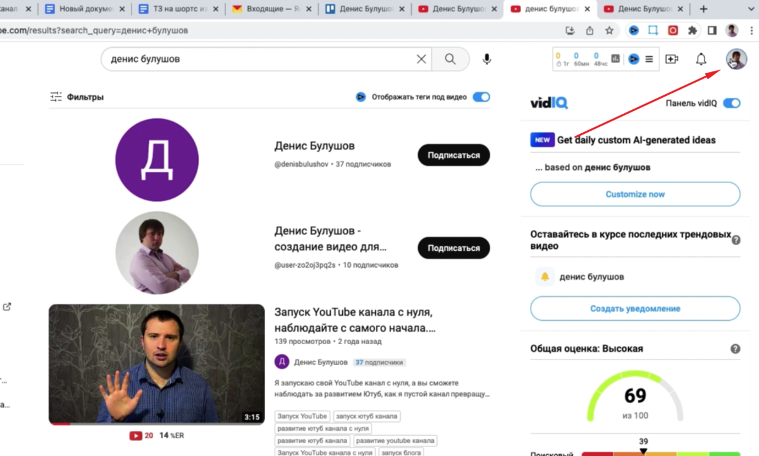Click the запуск ютуб канала tag
The width and height of the screenshot is (759, 456).
[x=366, y=416]
